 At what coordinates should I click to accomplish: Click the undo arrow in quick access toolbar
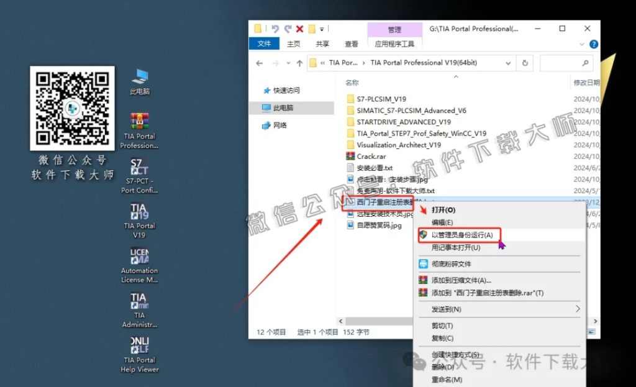pos(276,29)
